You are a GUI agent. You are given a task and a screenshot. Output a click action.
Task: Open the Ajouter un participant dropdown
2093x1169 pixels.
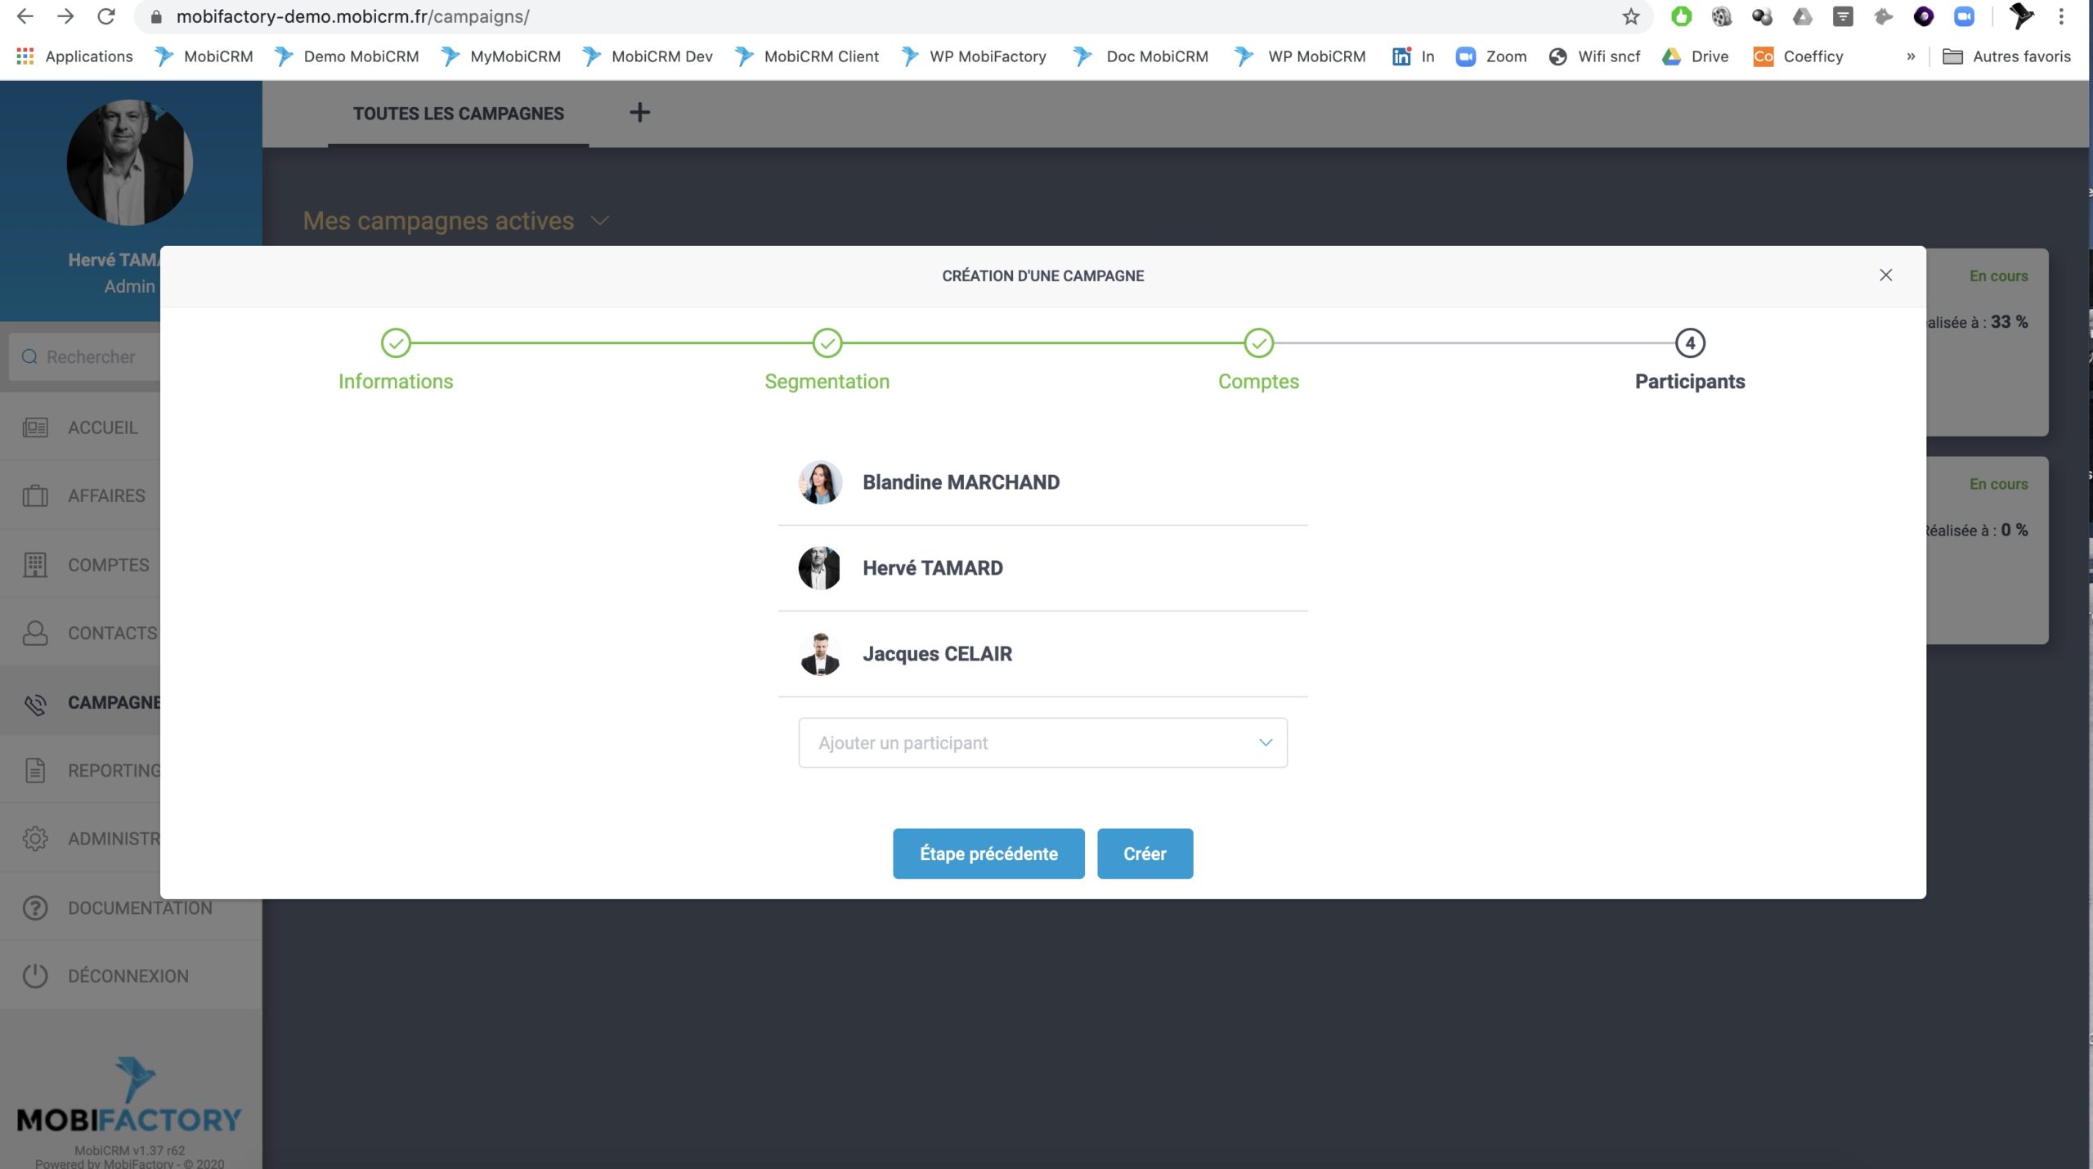tap(1042, 742)
